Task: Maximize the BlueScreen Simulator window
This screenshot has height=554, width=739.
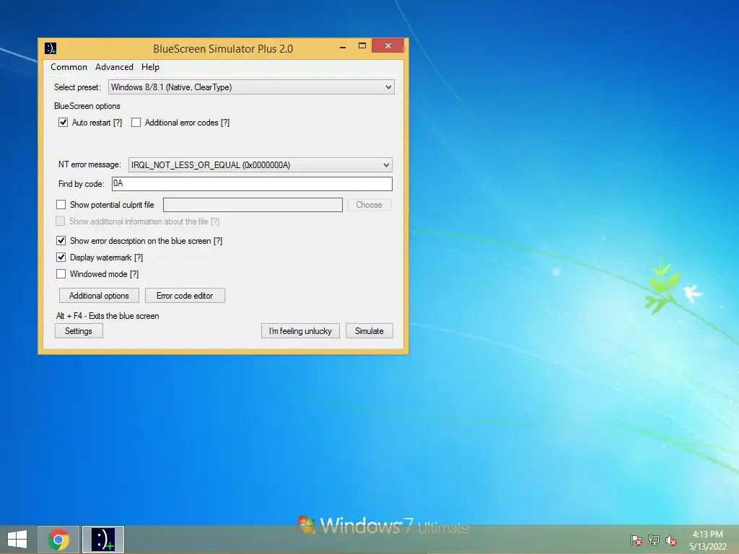Action: tap(362, 46)
